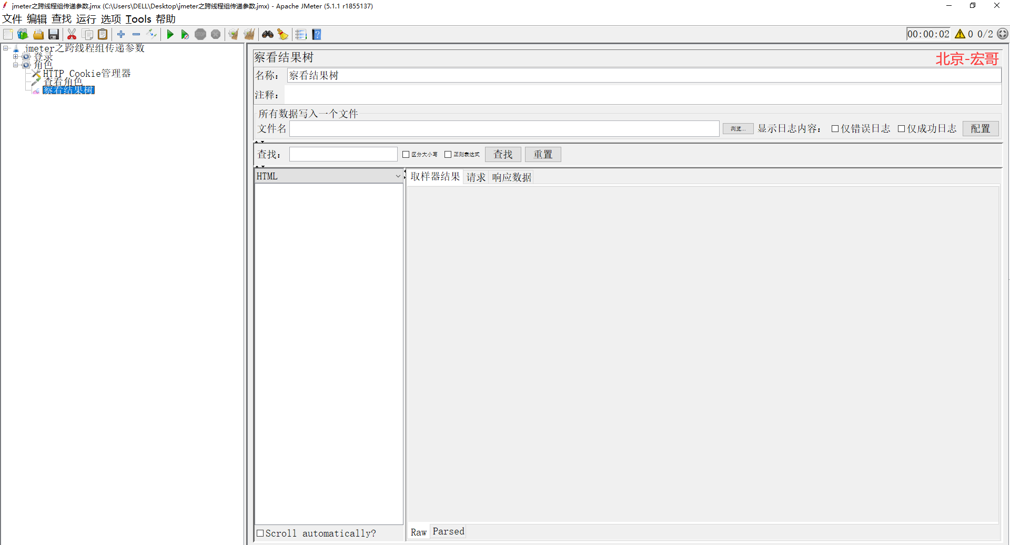This screenshot has width=1010, height=545.
Task: Click the 名称 name input field
Action: 644,76
